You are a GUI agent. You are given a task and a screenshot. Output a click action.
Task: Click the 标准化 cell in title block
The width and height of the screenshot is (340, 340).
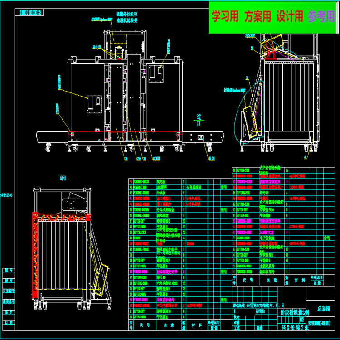[260, 311]
